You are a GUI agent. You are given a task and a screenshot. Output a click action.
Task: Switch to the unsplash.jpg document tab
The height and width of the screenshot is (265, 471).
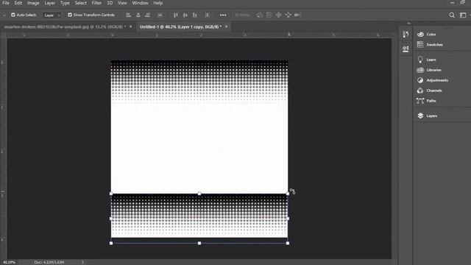pos(65,26)
